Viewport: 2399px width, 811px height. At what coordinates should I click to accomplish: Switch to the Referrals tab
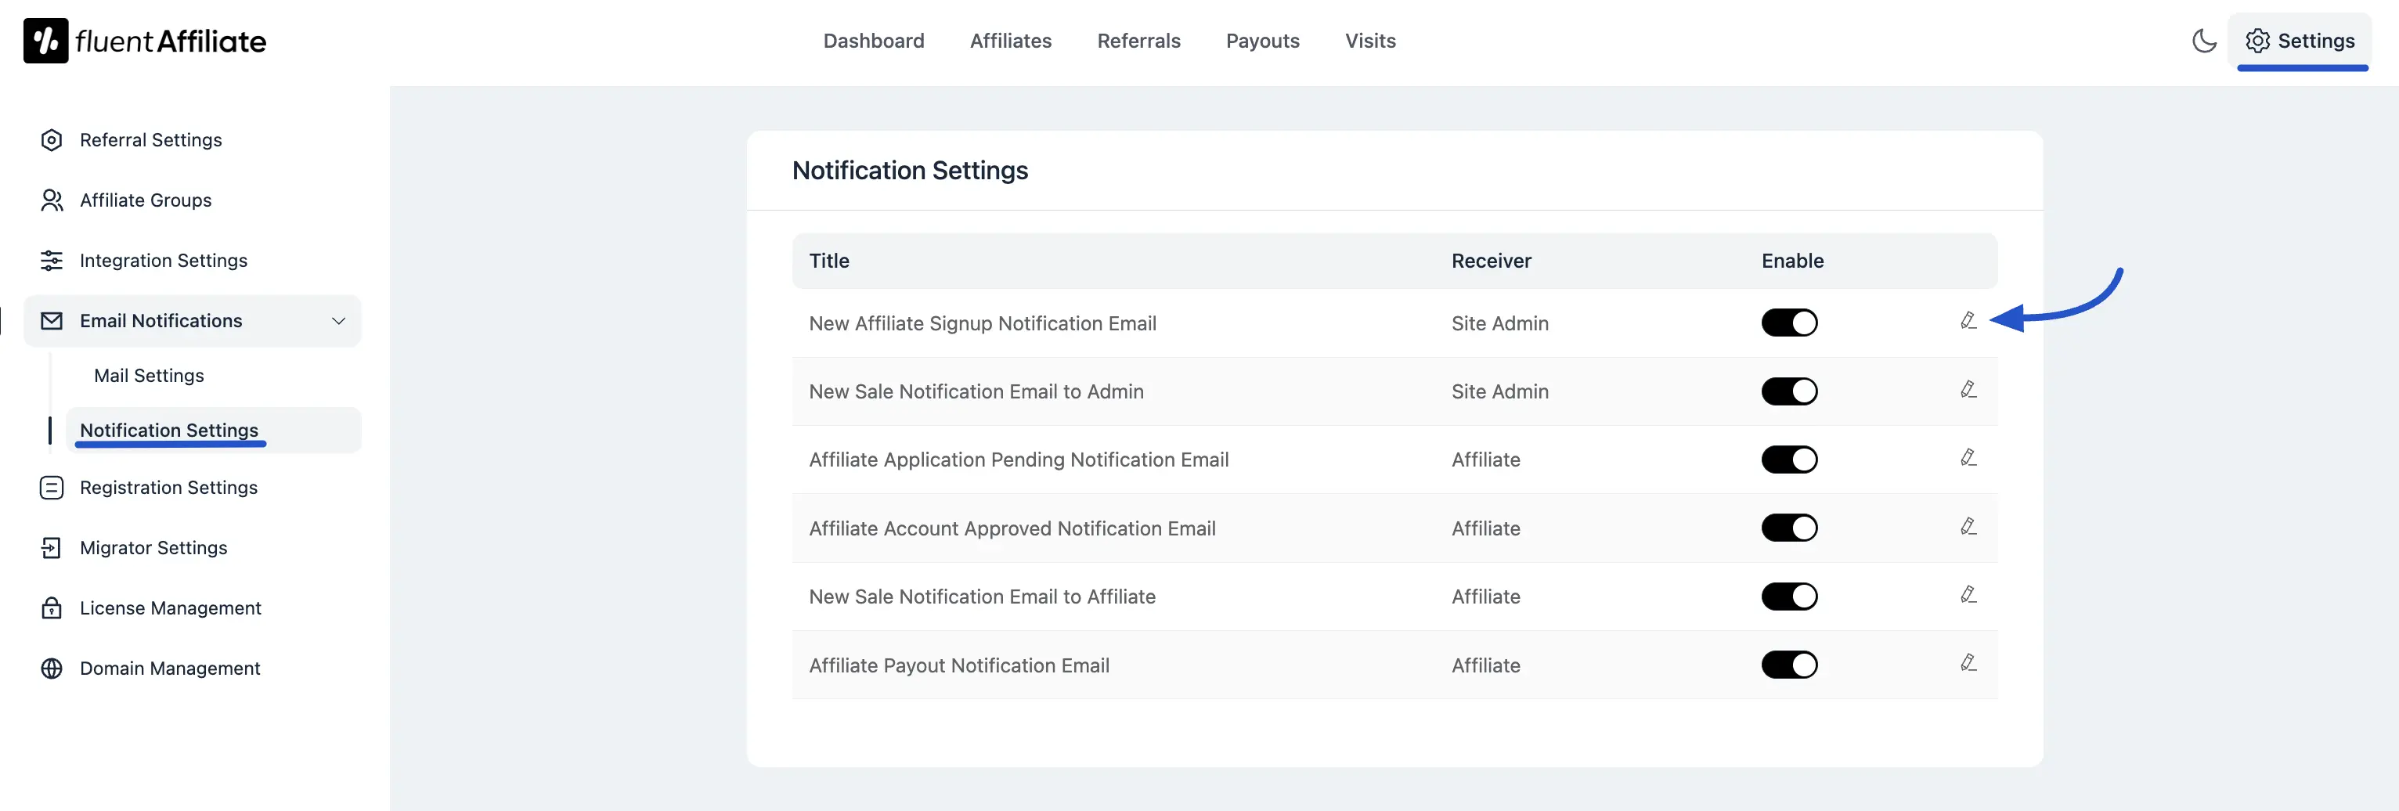click(1138, 41)
